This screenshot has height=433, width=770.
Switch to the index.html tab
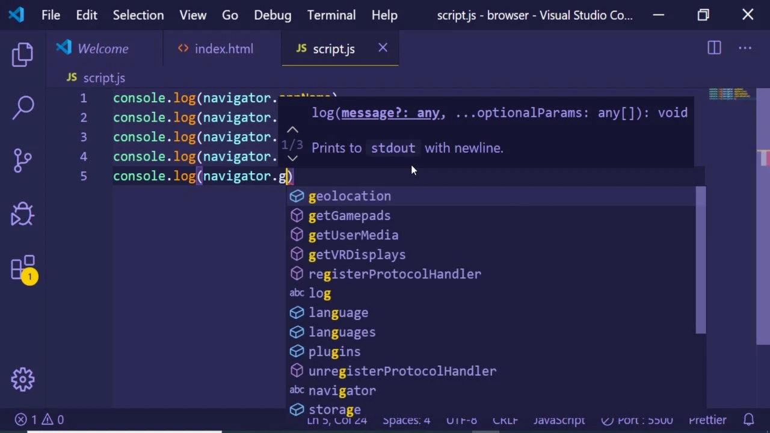224,49
